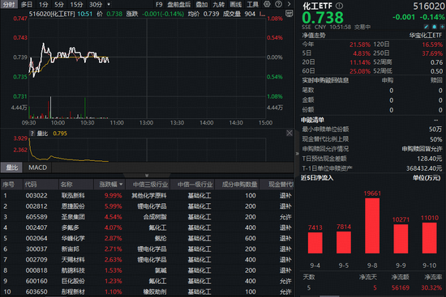Show more toolbar items with right arrow
The width and height of the screenshot is (446, 297).
(289, 4)
